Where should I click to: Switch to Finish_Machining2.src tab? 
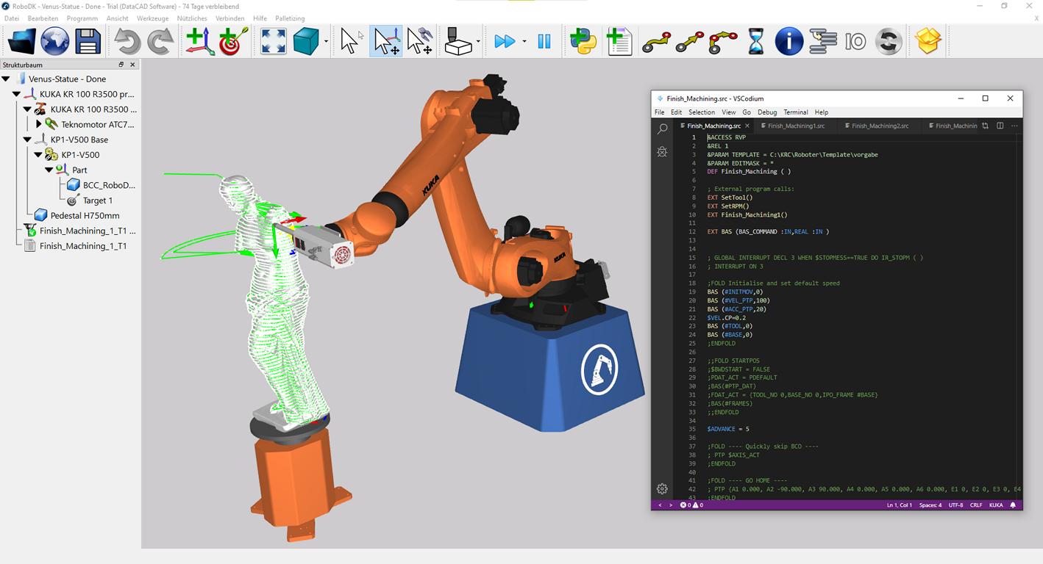tap(880, 126)
